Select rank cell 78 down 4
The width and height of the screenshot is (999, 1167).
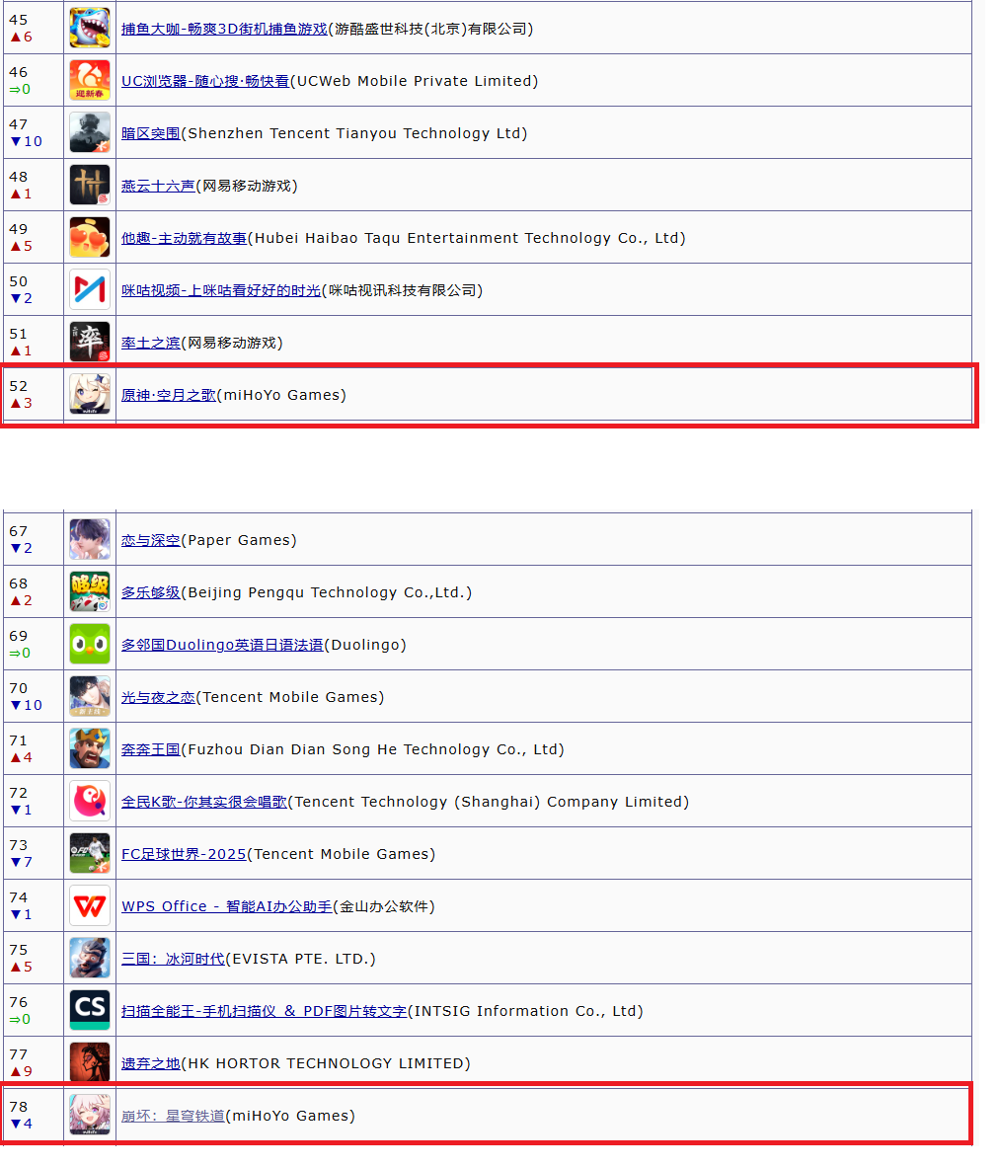pos(35,1116)
